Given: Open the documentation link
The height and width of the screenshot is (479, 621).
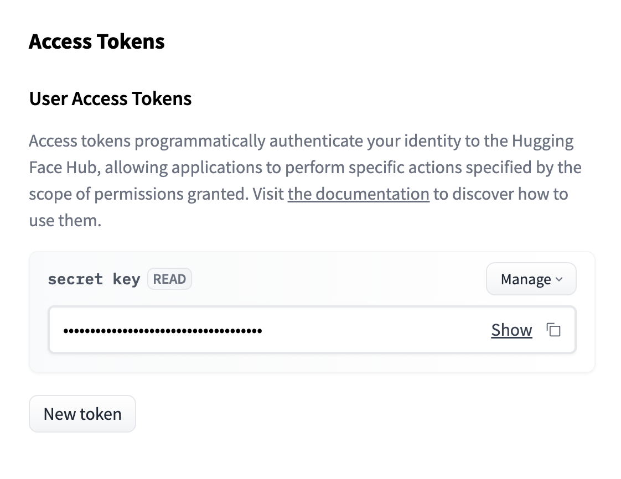Looking at the screenshot, I should click(359, 194).
